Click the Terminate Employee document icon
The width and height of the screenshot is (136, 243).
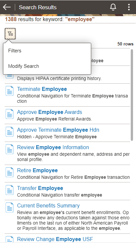point(10,91)
